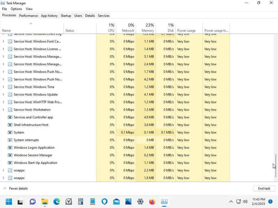The image size is (278, 208).
Task: Switch to the Startup tab
Action: [x=66, y=15]
